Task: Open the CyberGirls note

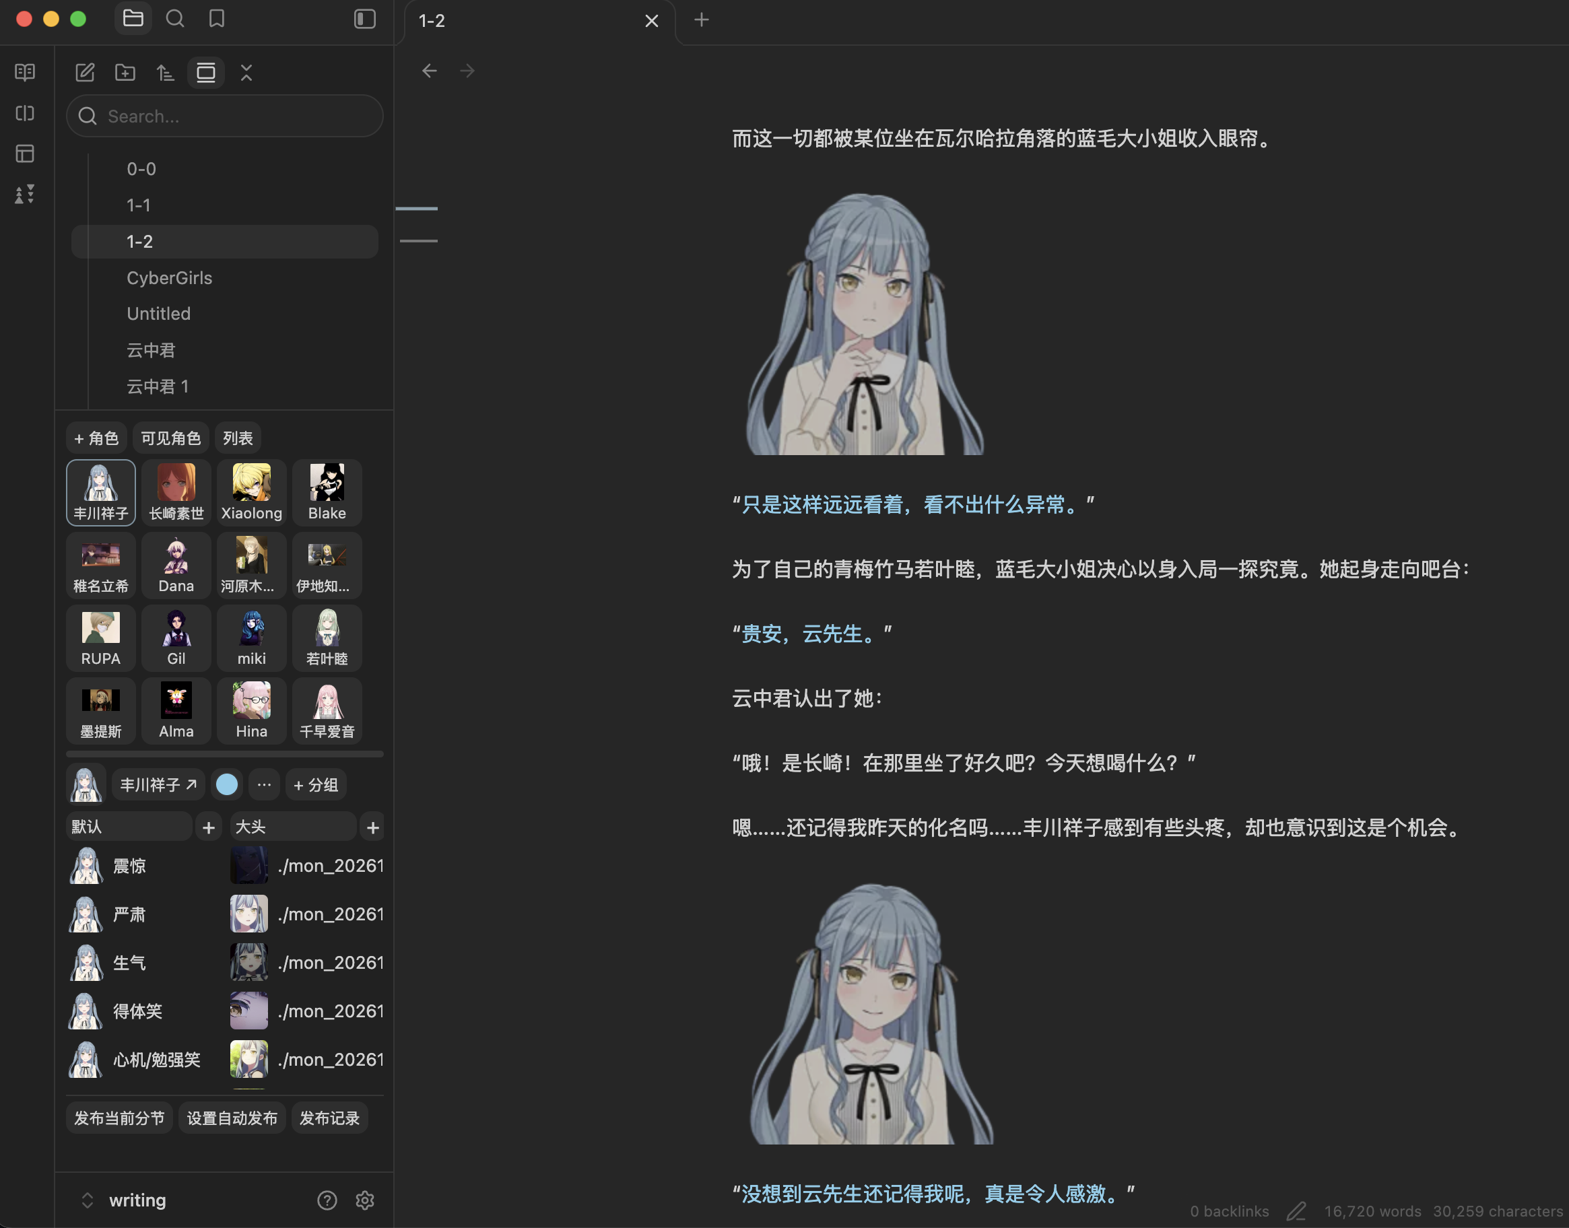Action: click(x=224, y=277)
